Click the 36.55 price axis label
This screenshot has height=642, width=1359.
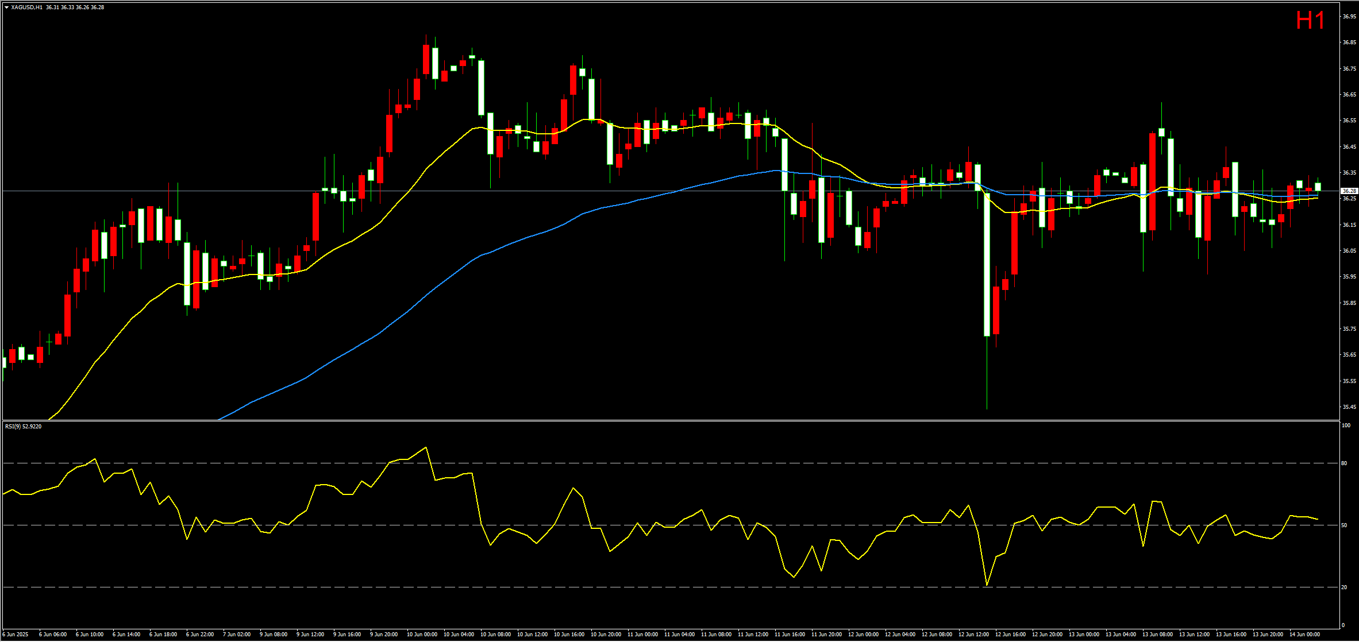[x=1349, y=121]
